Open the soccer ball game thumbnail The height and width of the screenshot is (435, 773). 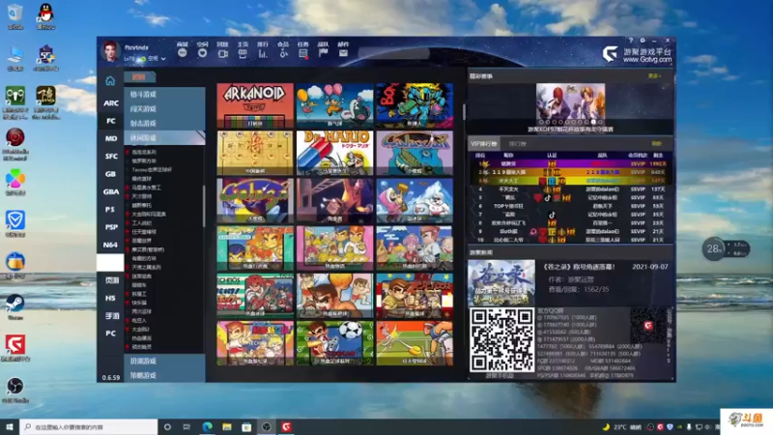click(x=334, y=343)
